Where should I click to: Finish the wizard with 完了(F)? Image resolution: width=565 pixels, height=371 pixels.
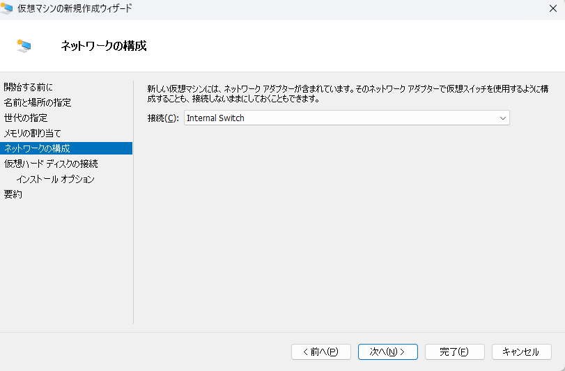point(454,352)
